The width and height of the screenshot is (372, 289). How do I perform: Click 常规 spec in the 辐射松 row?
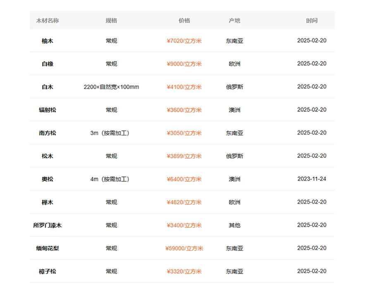[111, 110]
